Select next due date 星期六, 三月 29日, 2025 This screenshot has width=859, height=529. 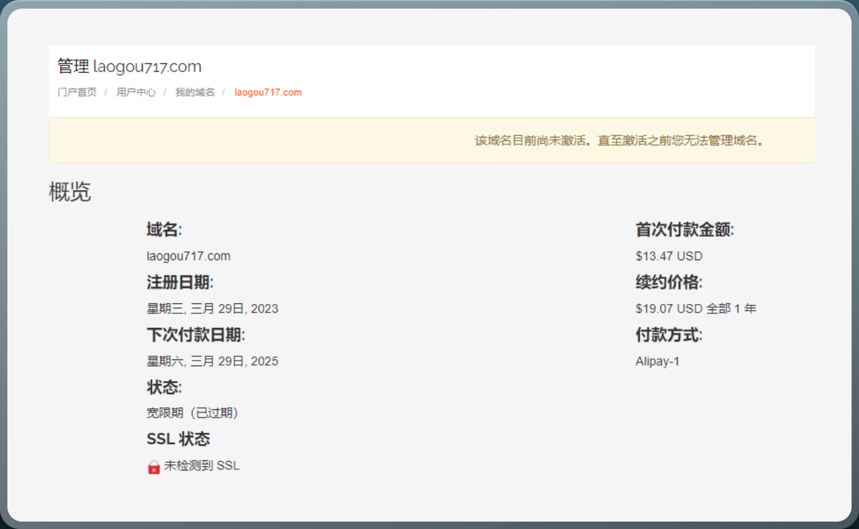212,361
